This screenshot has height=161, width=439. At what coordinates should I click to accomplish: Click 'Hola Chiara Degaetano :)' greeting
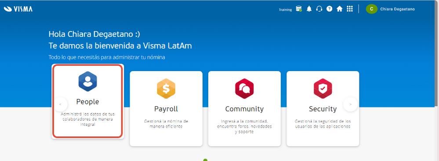pos(94,34)
